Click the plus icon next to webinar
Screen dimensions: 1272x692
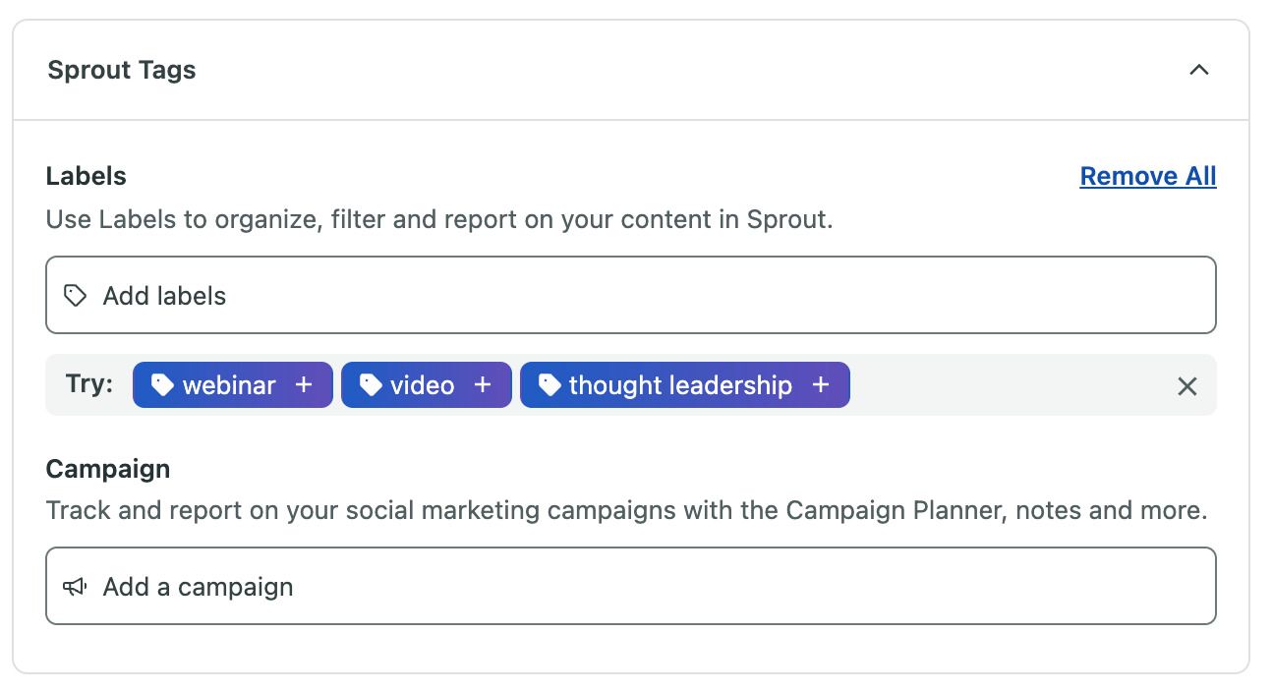(302, 384)
